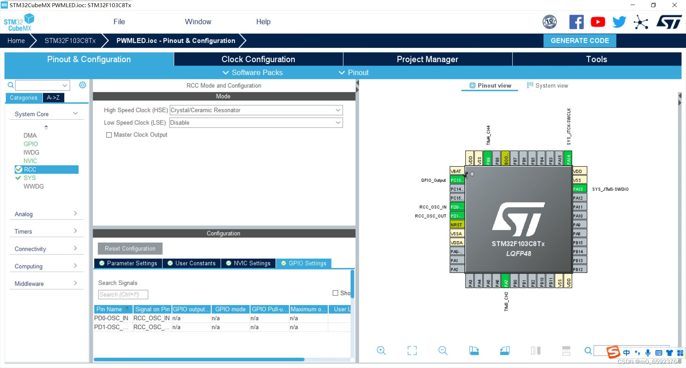Enable the Master Clock Output checkbox
Image resolution: width=686 pixels, height=368 pixels.
tap(109, 135)
